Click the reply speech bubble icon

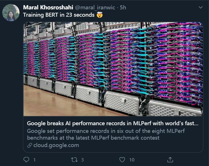[26, 160]
